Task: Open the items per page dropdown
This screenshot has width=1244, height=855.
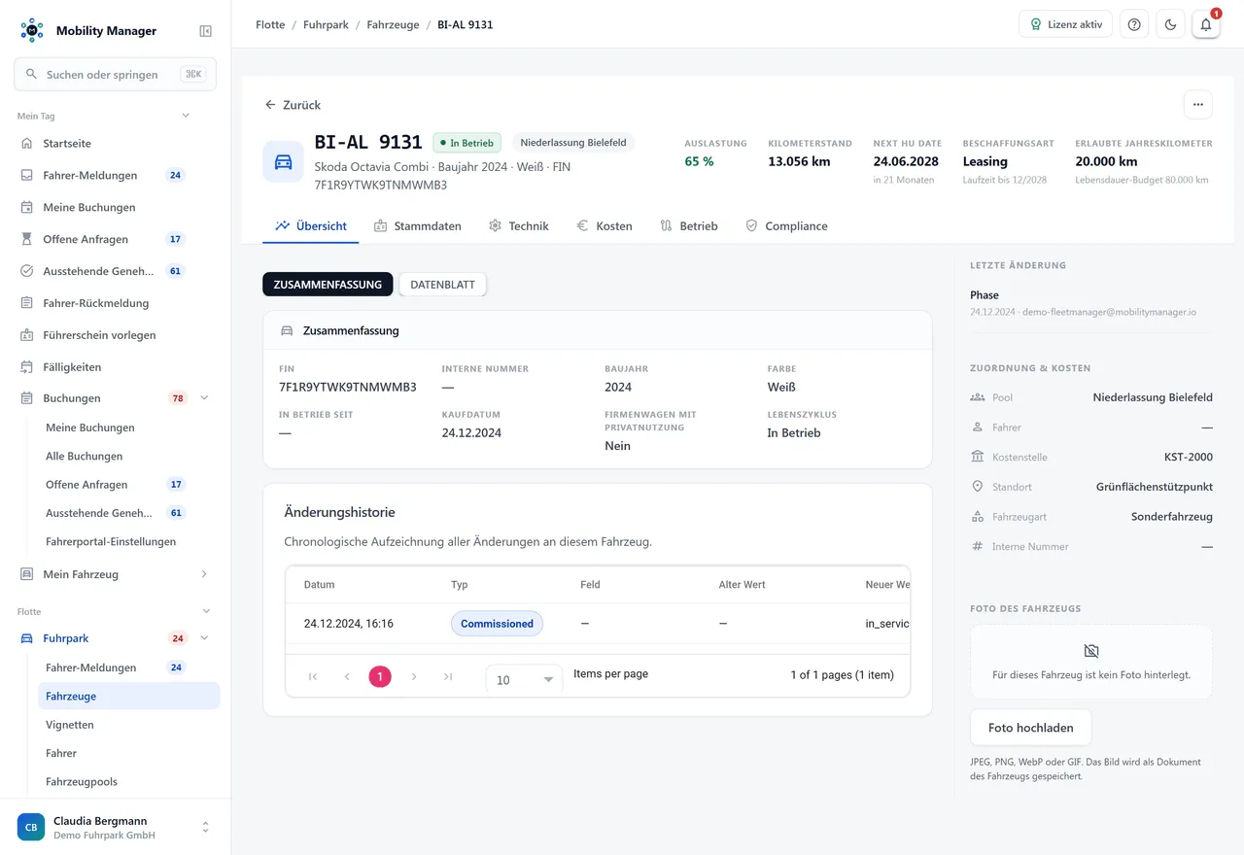Action: pyautogui.click(x=524, y=679)
